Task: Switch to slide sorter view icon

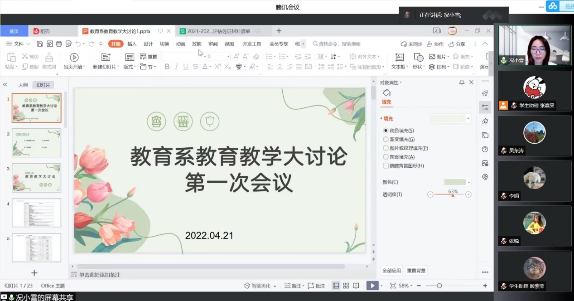Action: pyautogui.click(x=346, y=286)
